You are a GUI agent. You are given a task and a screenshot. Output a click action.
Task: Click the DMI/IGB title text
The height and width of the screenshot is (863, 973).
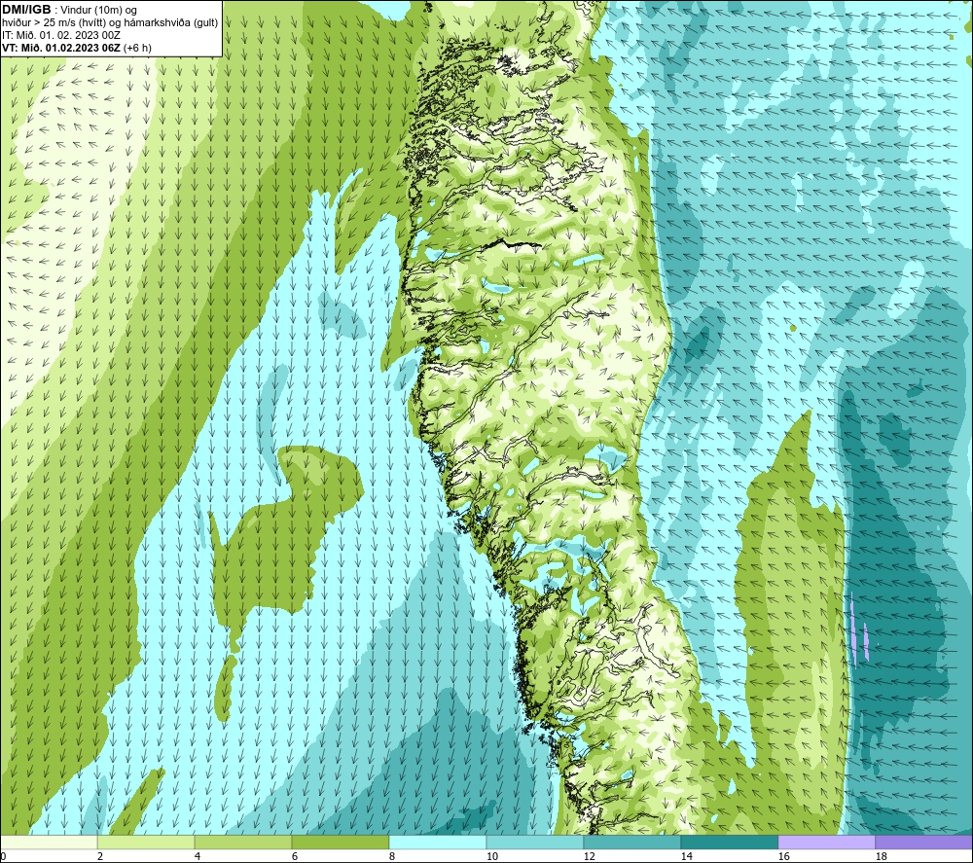(26, 10)
